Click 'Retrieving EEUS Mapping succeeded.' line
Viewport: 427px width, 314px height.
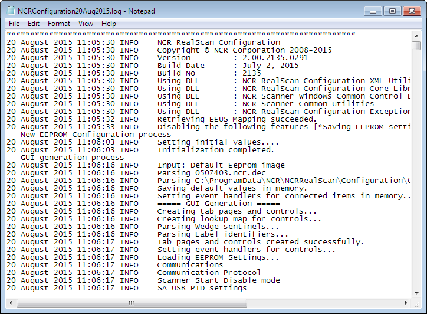click(x=237, y=119)
